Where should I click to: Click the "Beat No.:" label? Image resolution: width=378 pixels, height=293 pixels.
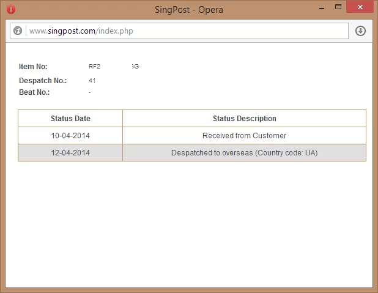pyautogui.click(x=34, y=92)
